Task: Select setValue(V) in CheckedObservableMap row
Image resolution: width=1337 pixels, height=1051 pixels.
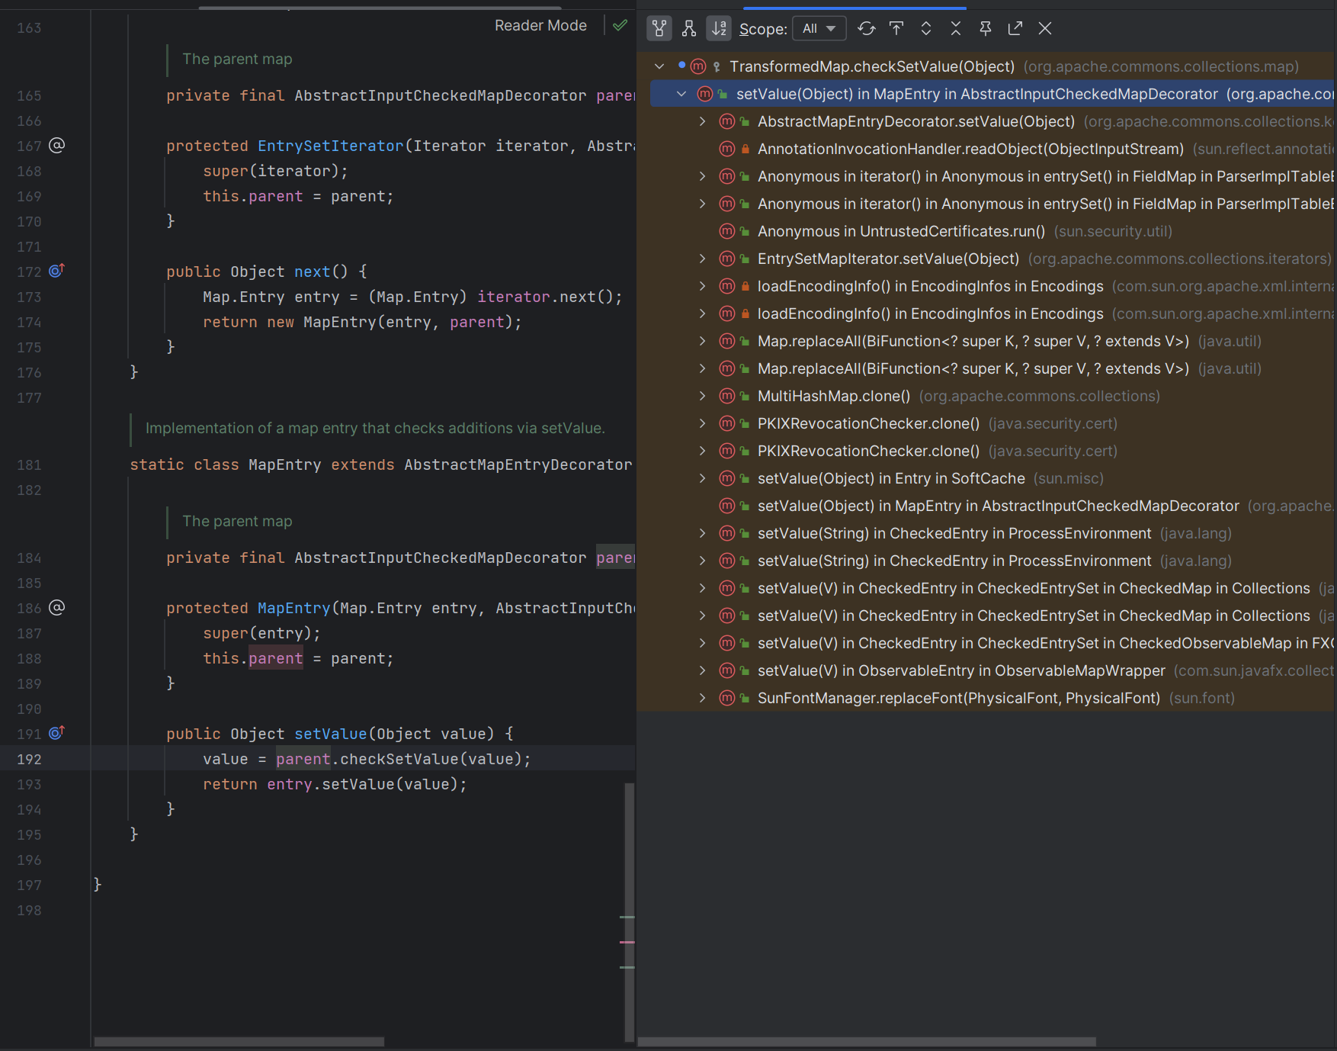Action: [x=986, y=643]
